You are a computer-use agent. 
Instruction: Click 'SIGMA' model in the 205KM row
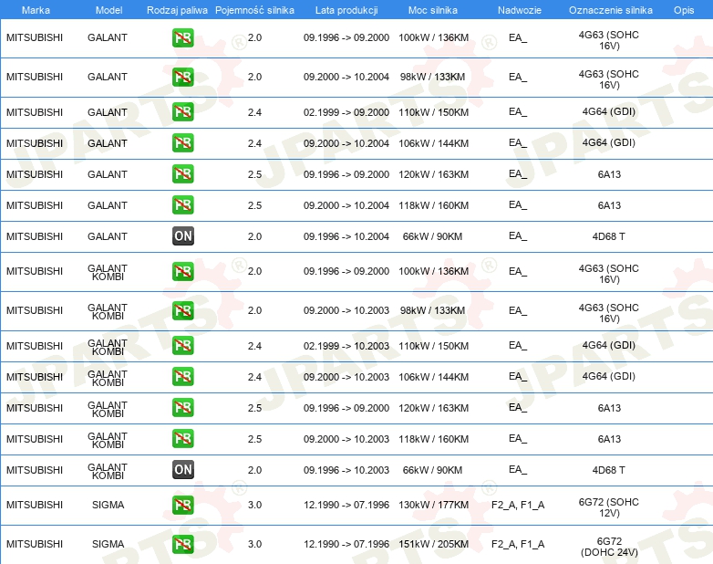point(108,544)
